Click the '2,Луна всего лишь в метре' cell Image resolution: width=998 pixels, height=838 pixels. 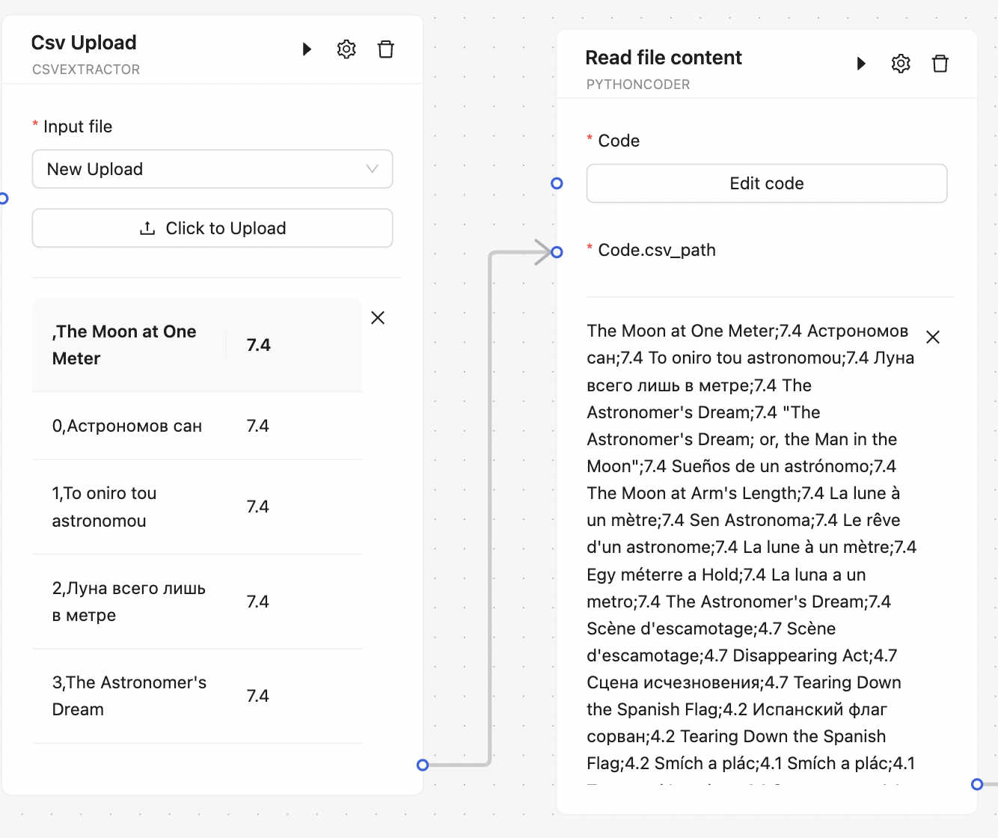click(x=129, y=602)
